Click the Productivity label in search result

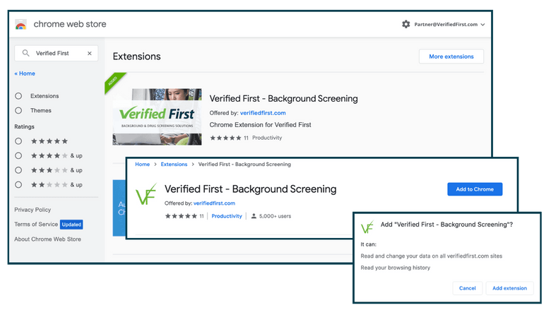[267, 138]
